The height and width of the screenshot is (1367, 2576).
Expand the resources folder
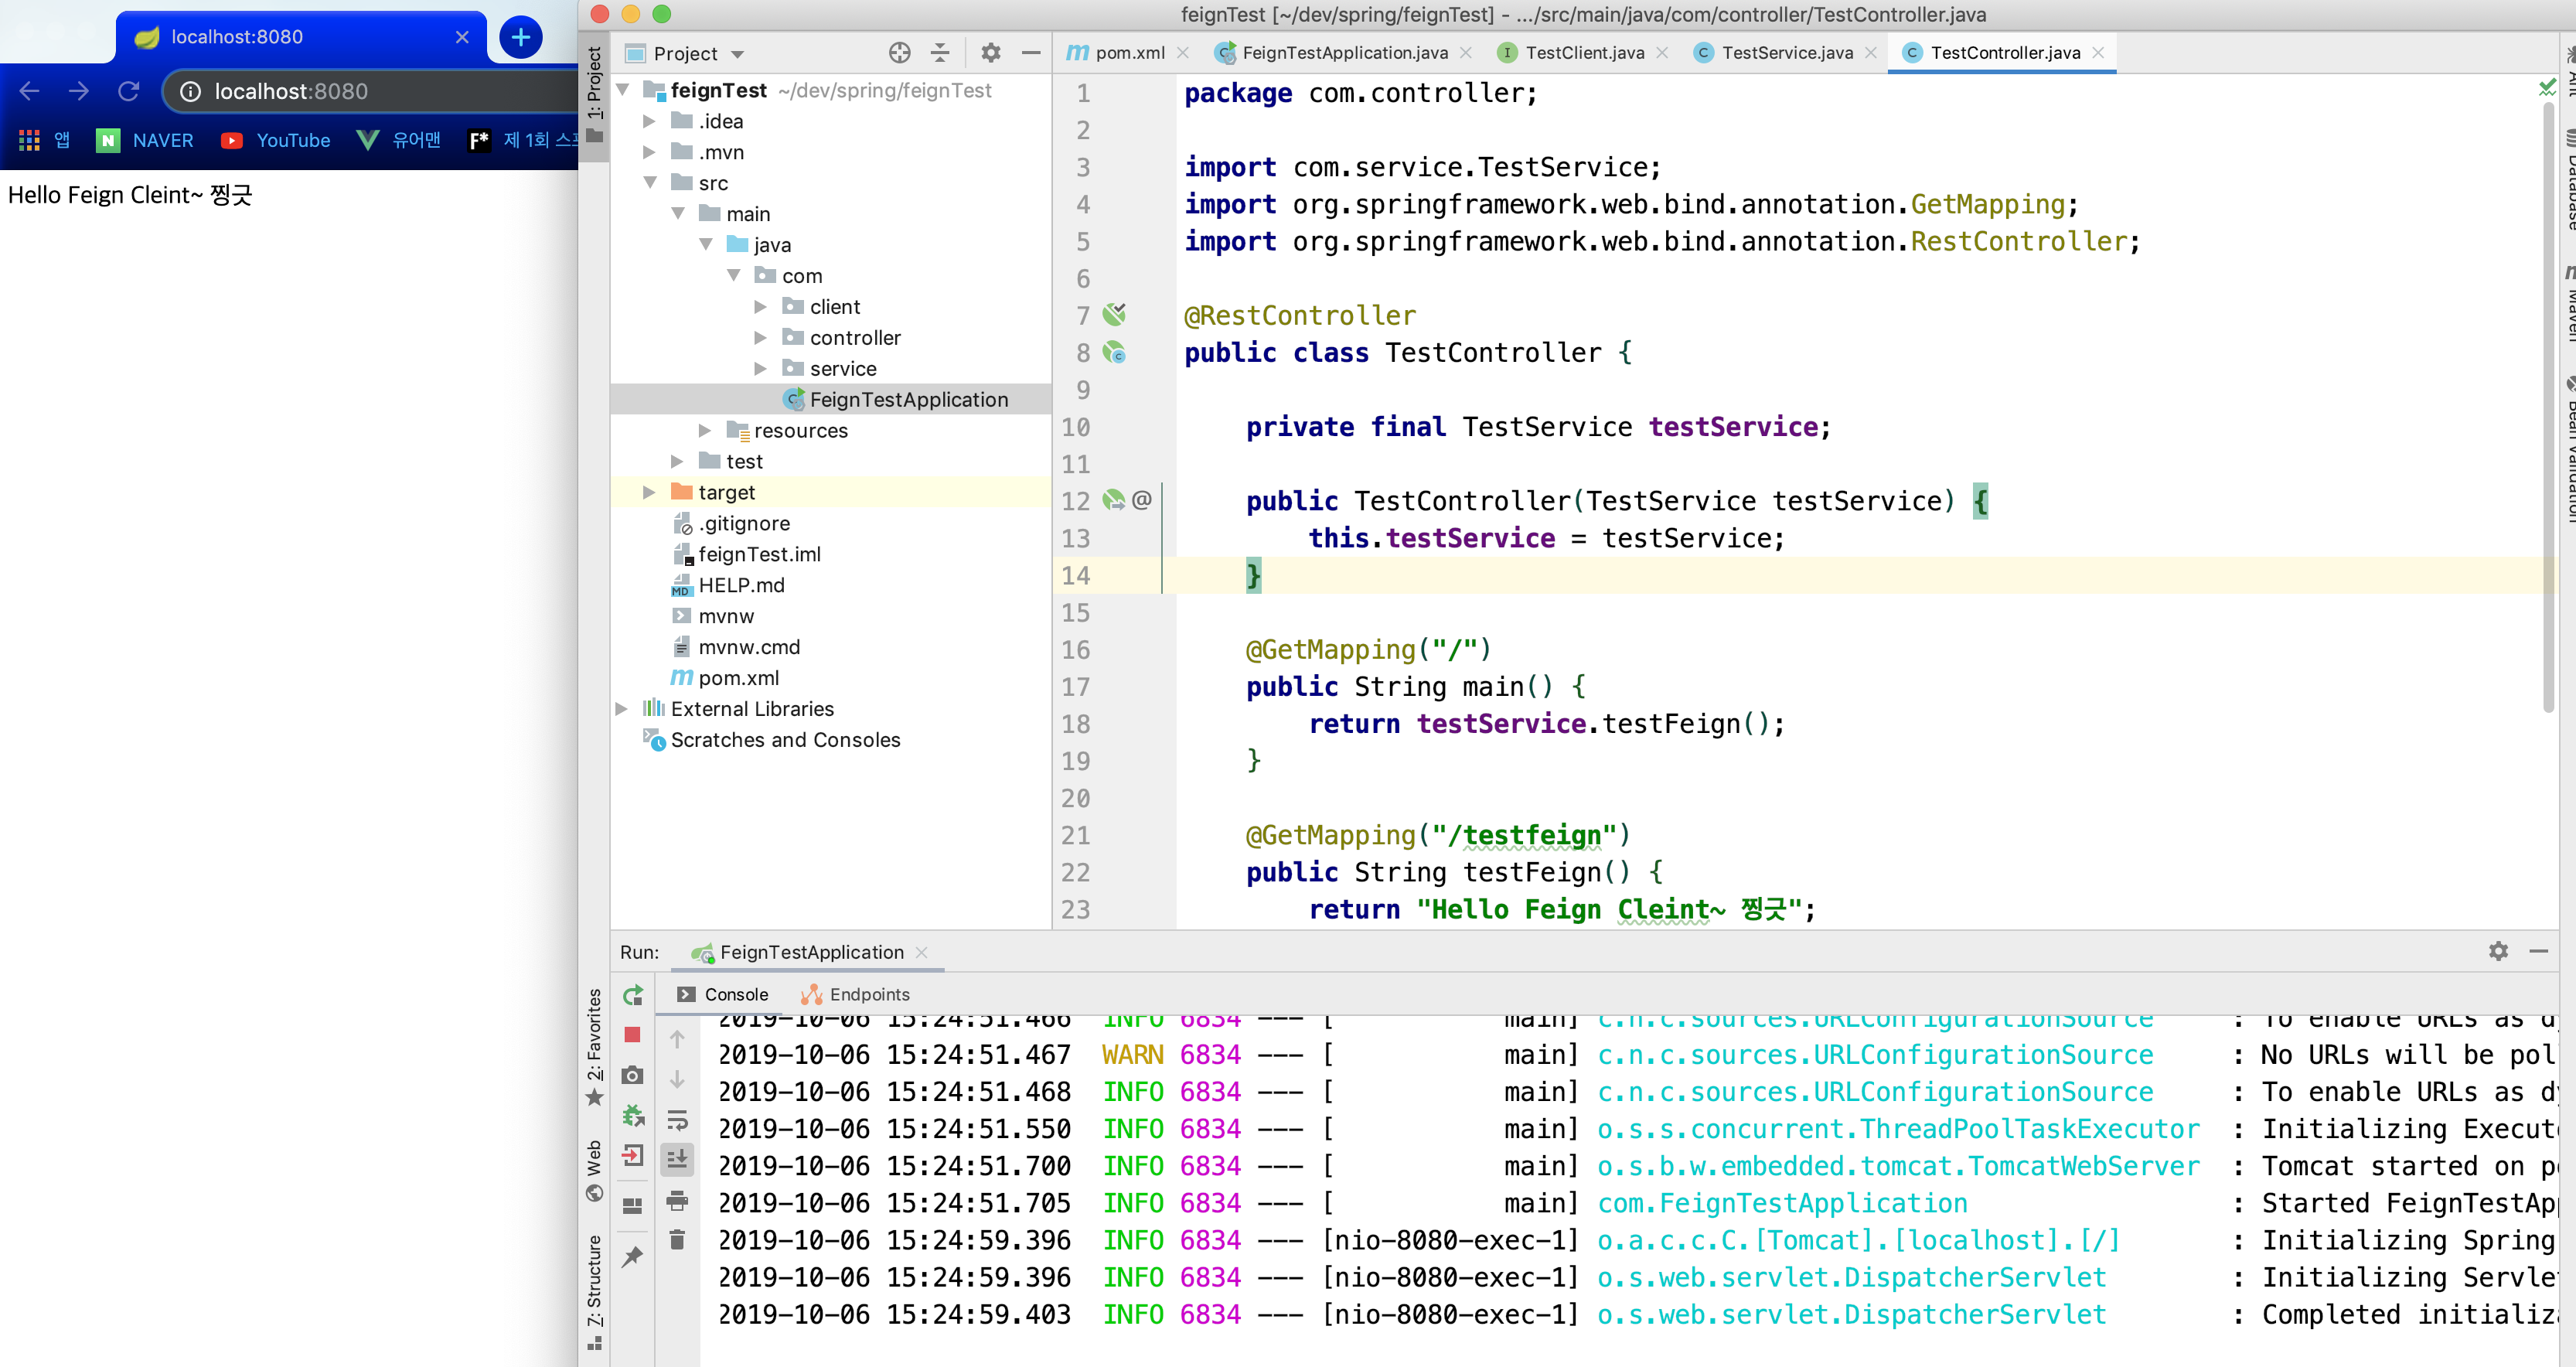click(704, 431)
